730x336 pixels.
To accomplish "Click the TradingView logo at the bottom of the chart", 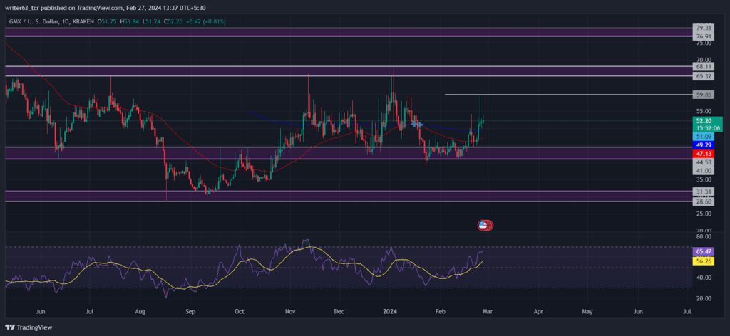I will (x=29, y=327).
